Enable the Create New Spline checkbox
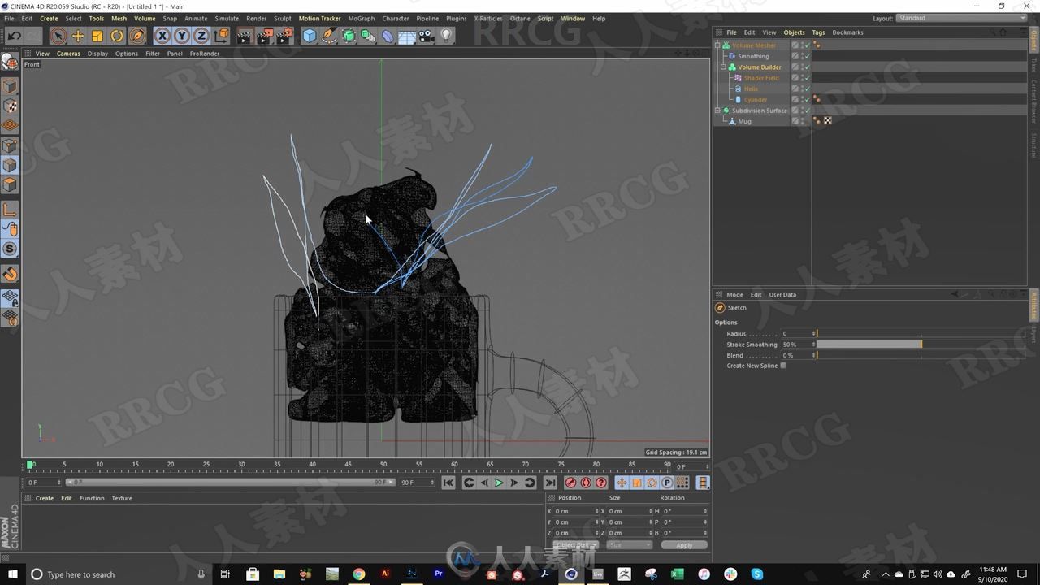The width and height of the screenshot is (1040, 585). pyautogui.click(x=783, y=366)
